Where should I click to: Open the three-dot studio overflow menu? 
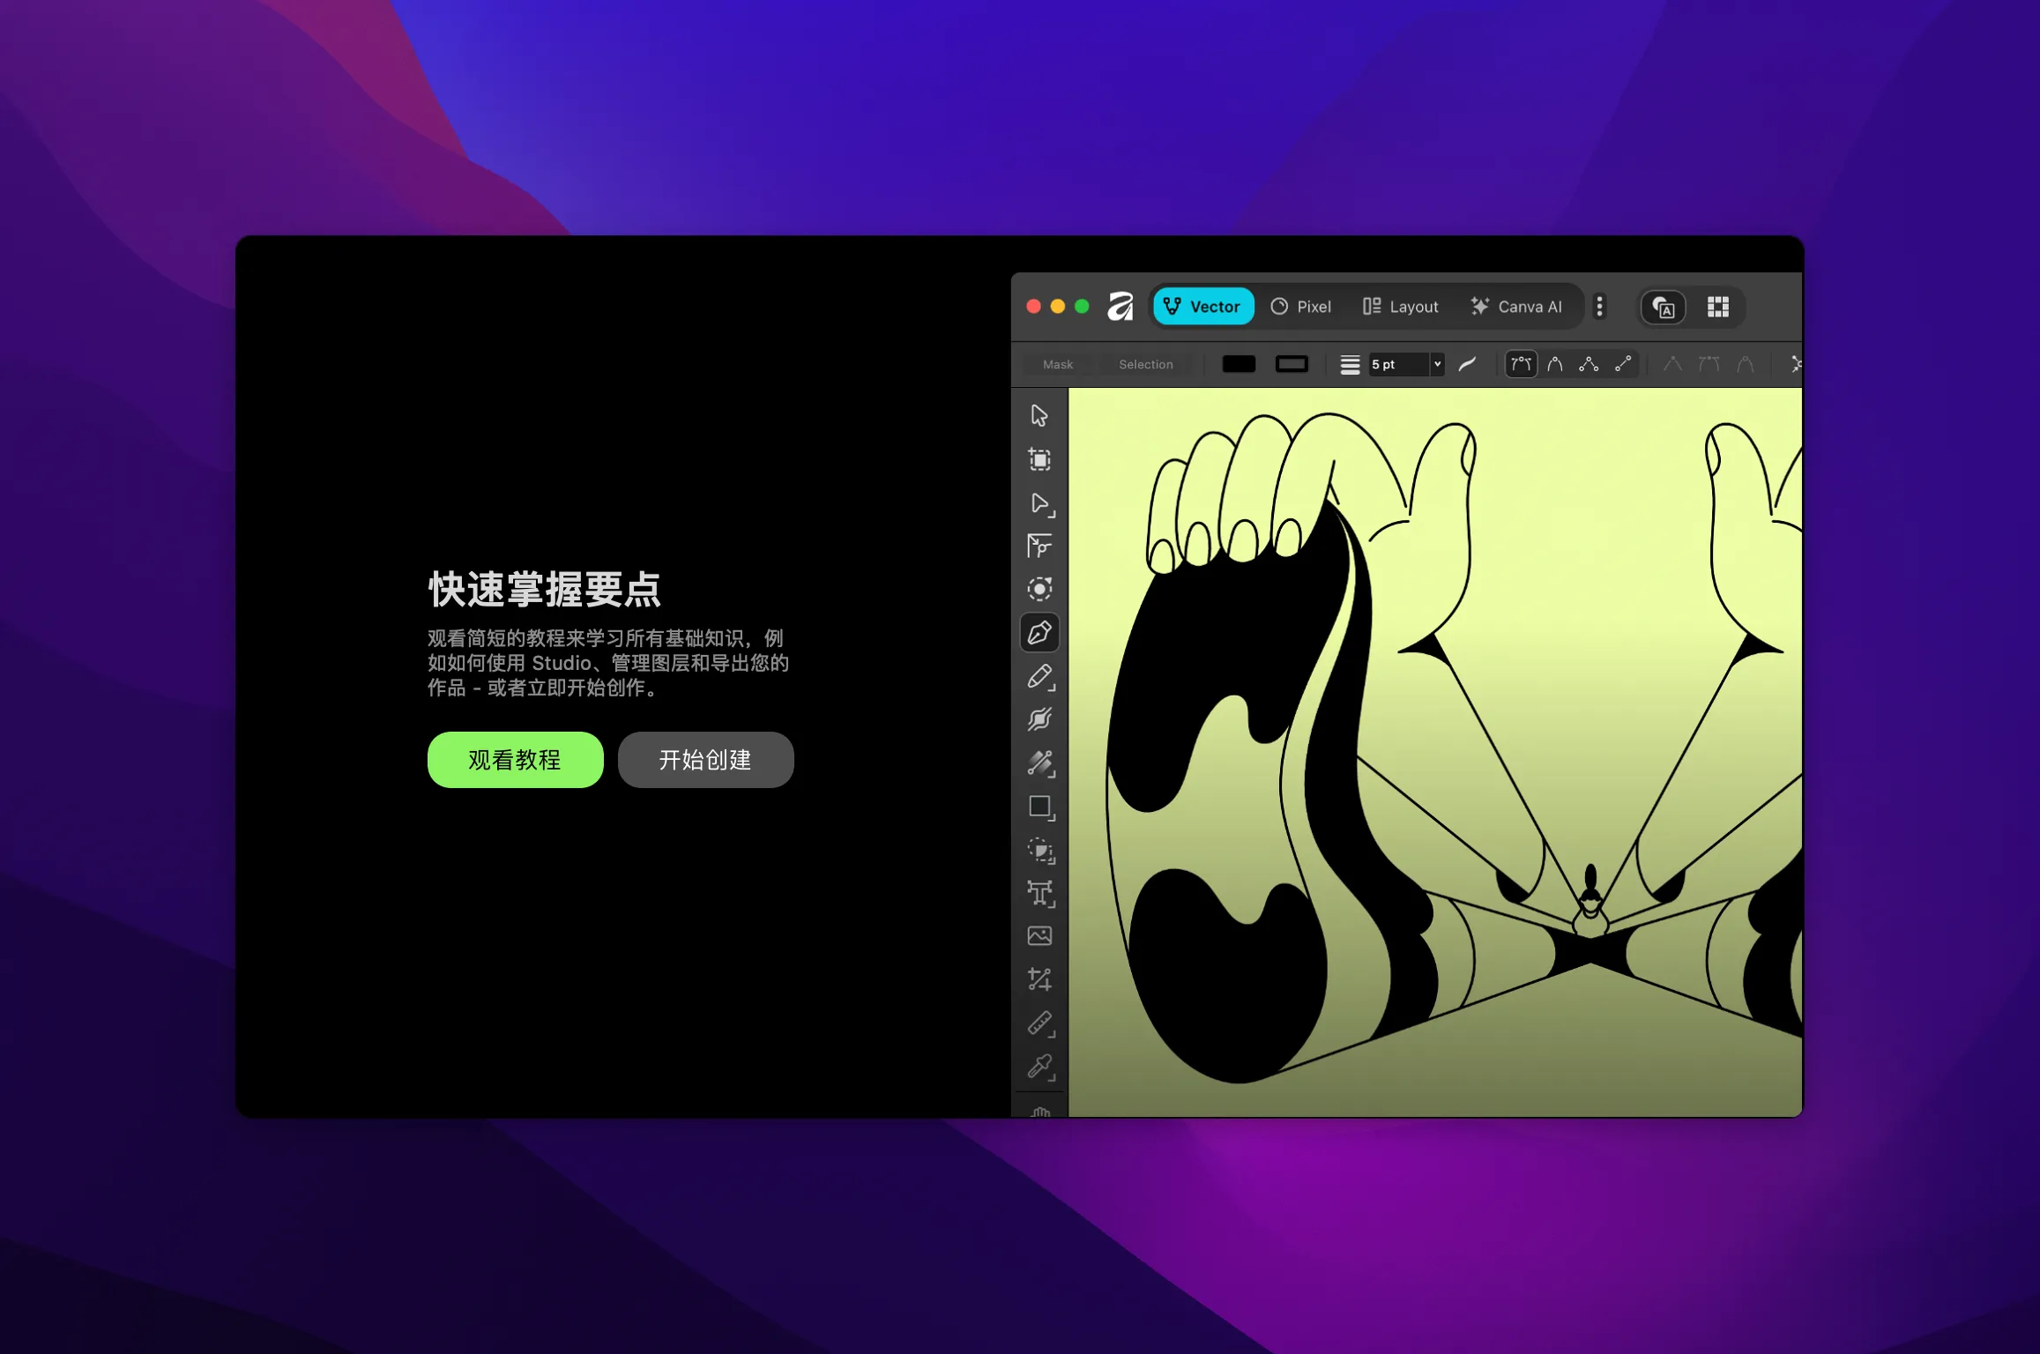click(x=1599, y=307)
